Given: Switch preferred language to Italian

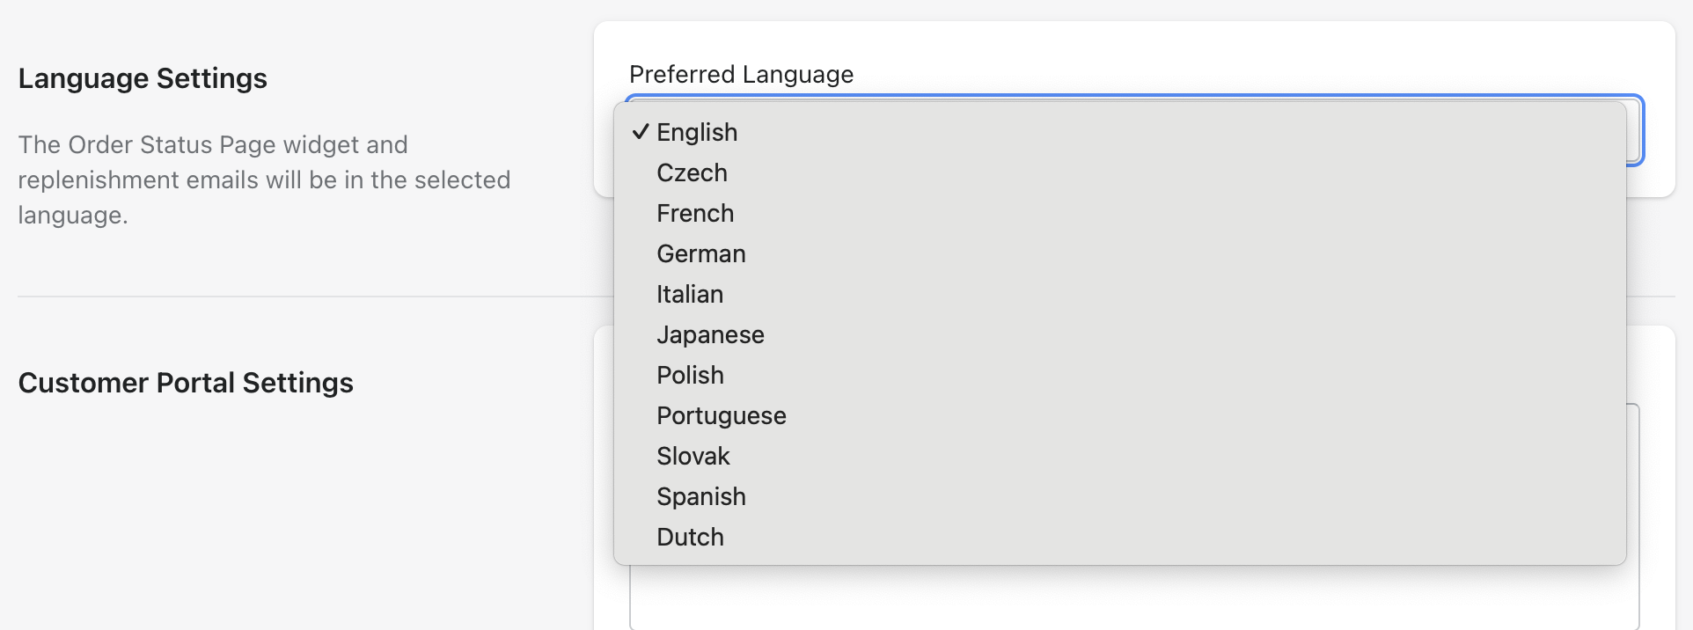Looking at the screenshot, I should click(690, 294).
